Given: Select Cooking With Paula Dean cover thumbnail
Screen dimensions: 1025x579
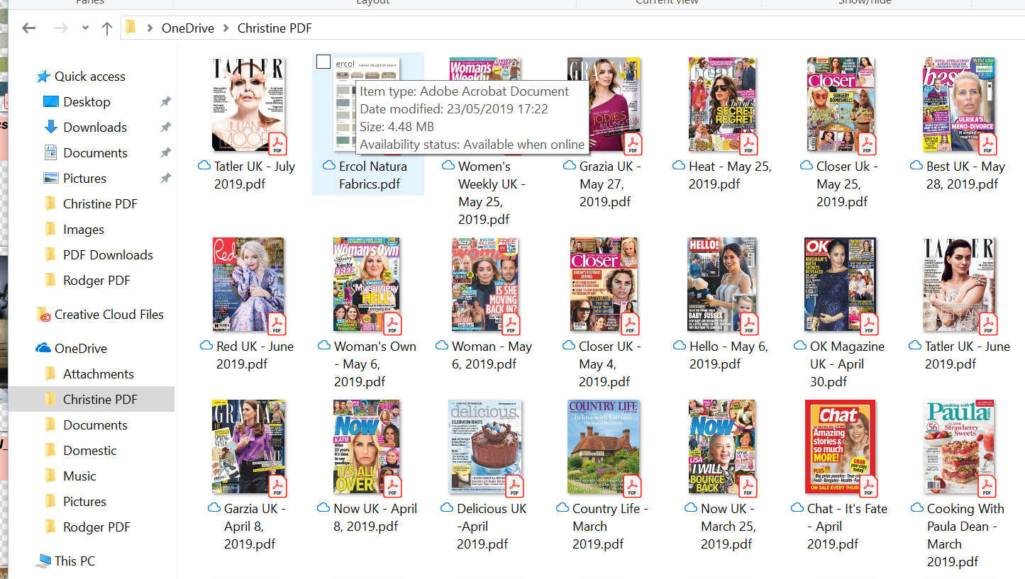Looking at the screenshot, I should [x=959, y=446].
